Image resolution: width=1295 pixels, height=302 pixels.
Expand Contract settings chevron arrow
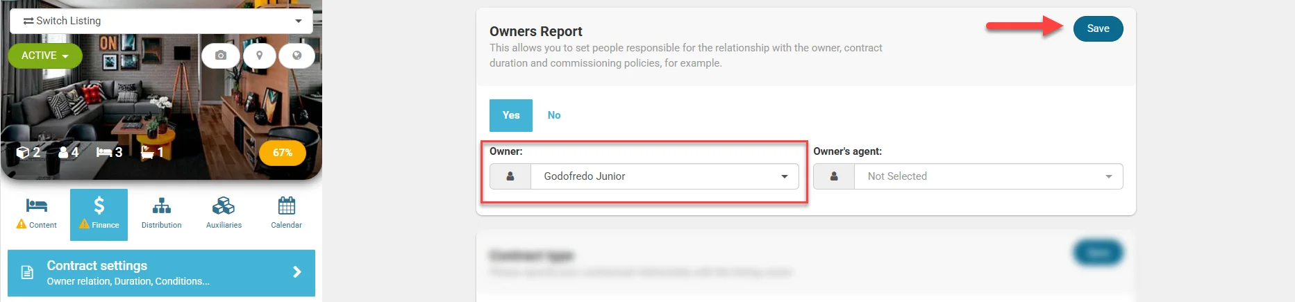pyautogui.click(x=297, y=272)
